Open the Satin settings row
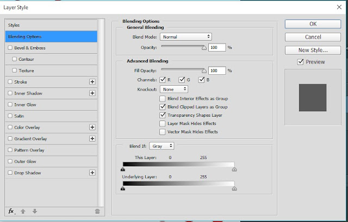 tap(51, 116)
